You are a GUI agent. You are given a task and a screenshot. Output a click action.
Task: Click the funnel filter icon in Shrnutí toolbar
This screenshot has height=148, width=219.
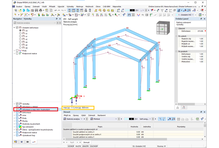[202, 119]
